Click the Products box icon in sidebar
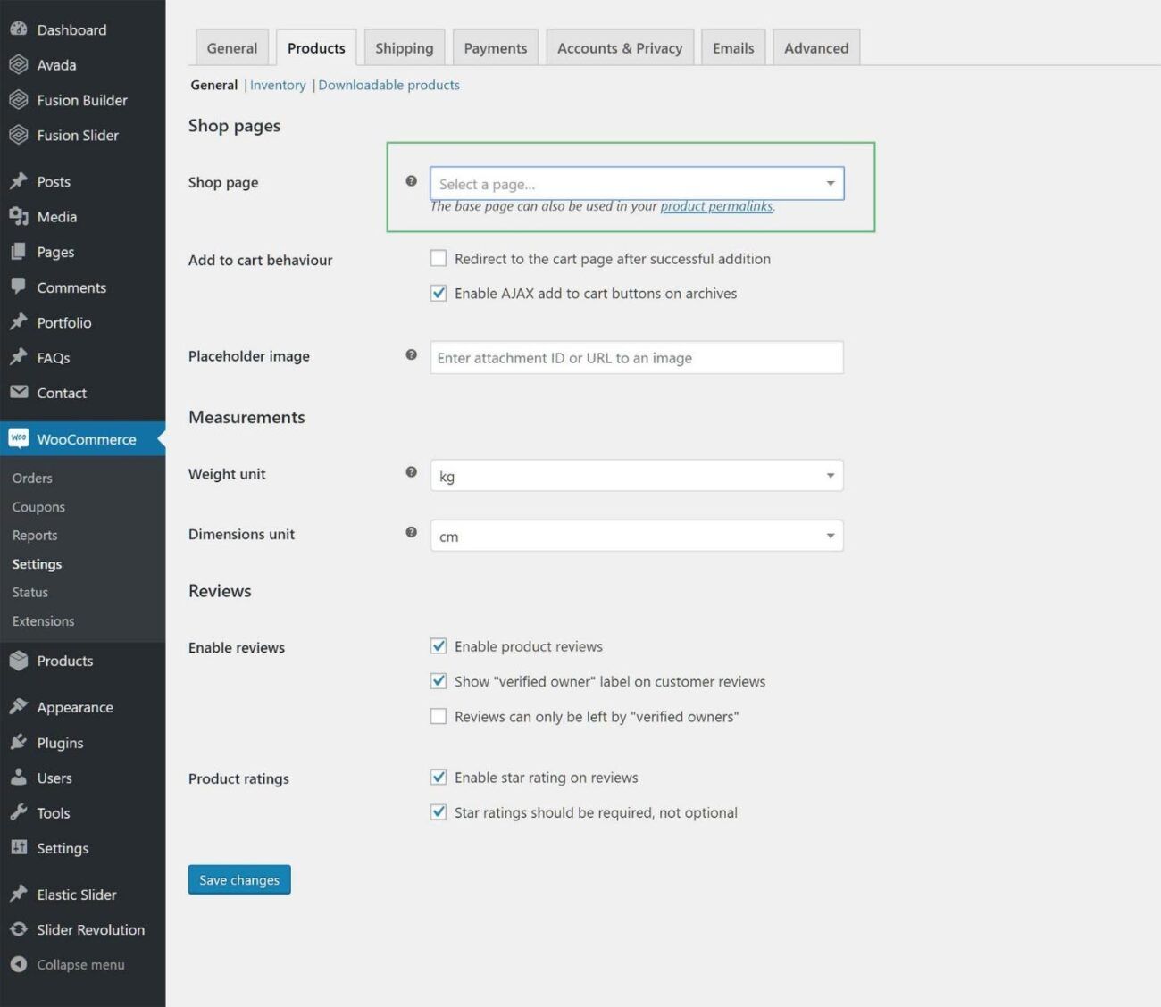Viewport: 1161px width, 1007px height. (19, 661)
